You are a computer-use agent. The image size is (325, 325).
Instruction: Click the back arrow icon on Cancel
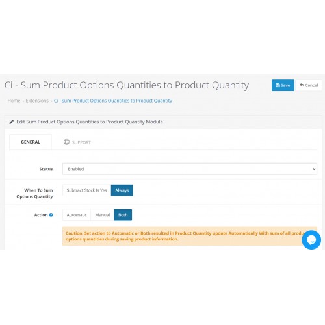pos(302,85)
